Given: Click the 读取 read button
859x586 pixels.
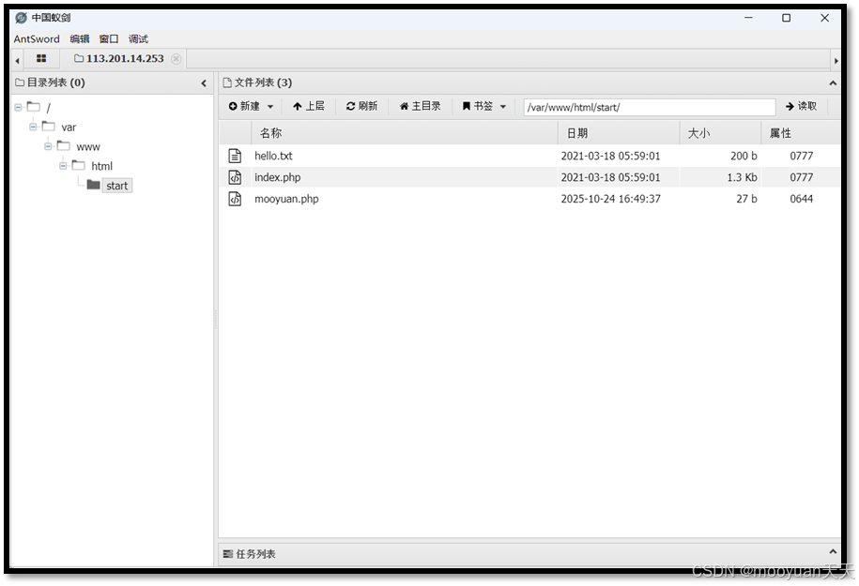Looking at the screenshot, I should pyautogui.click(x=801, y=106).
